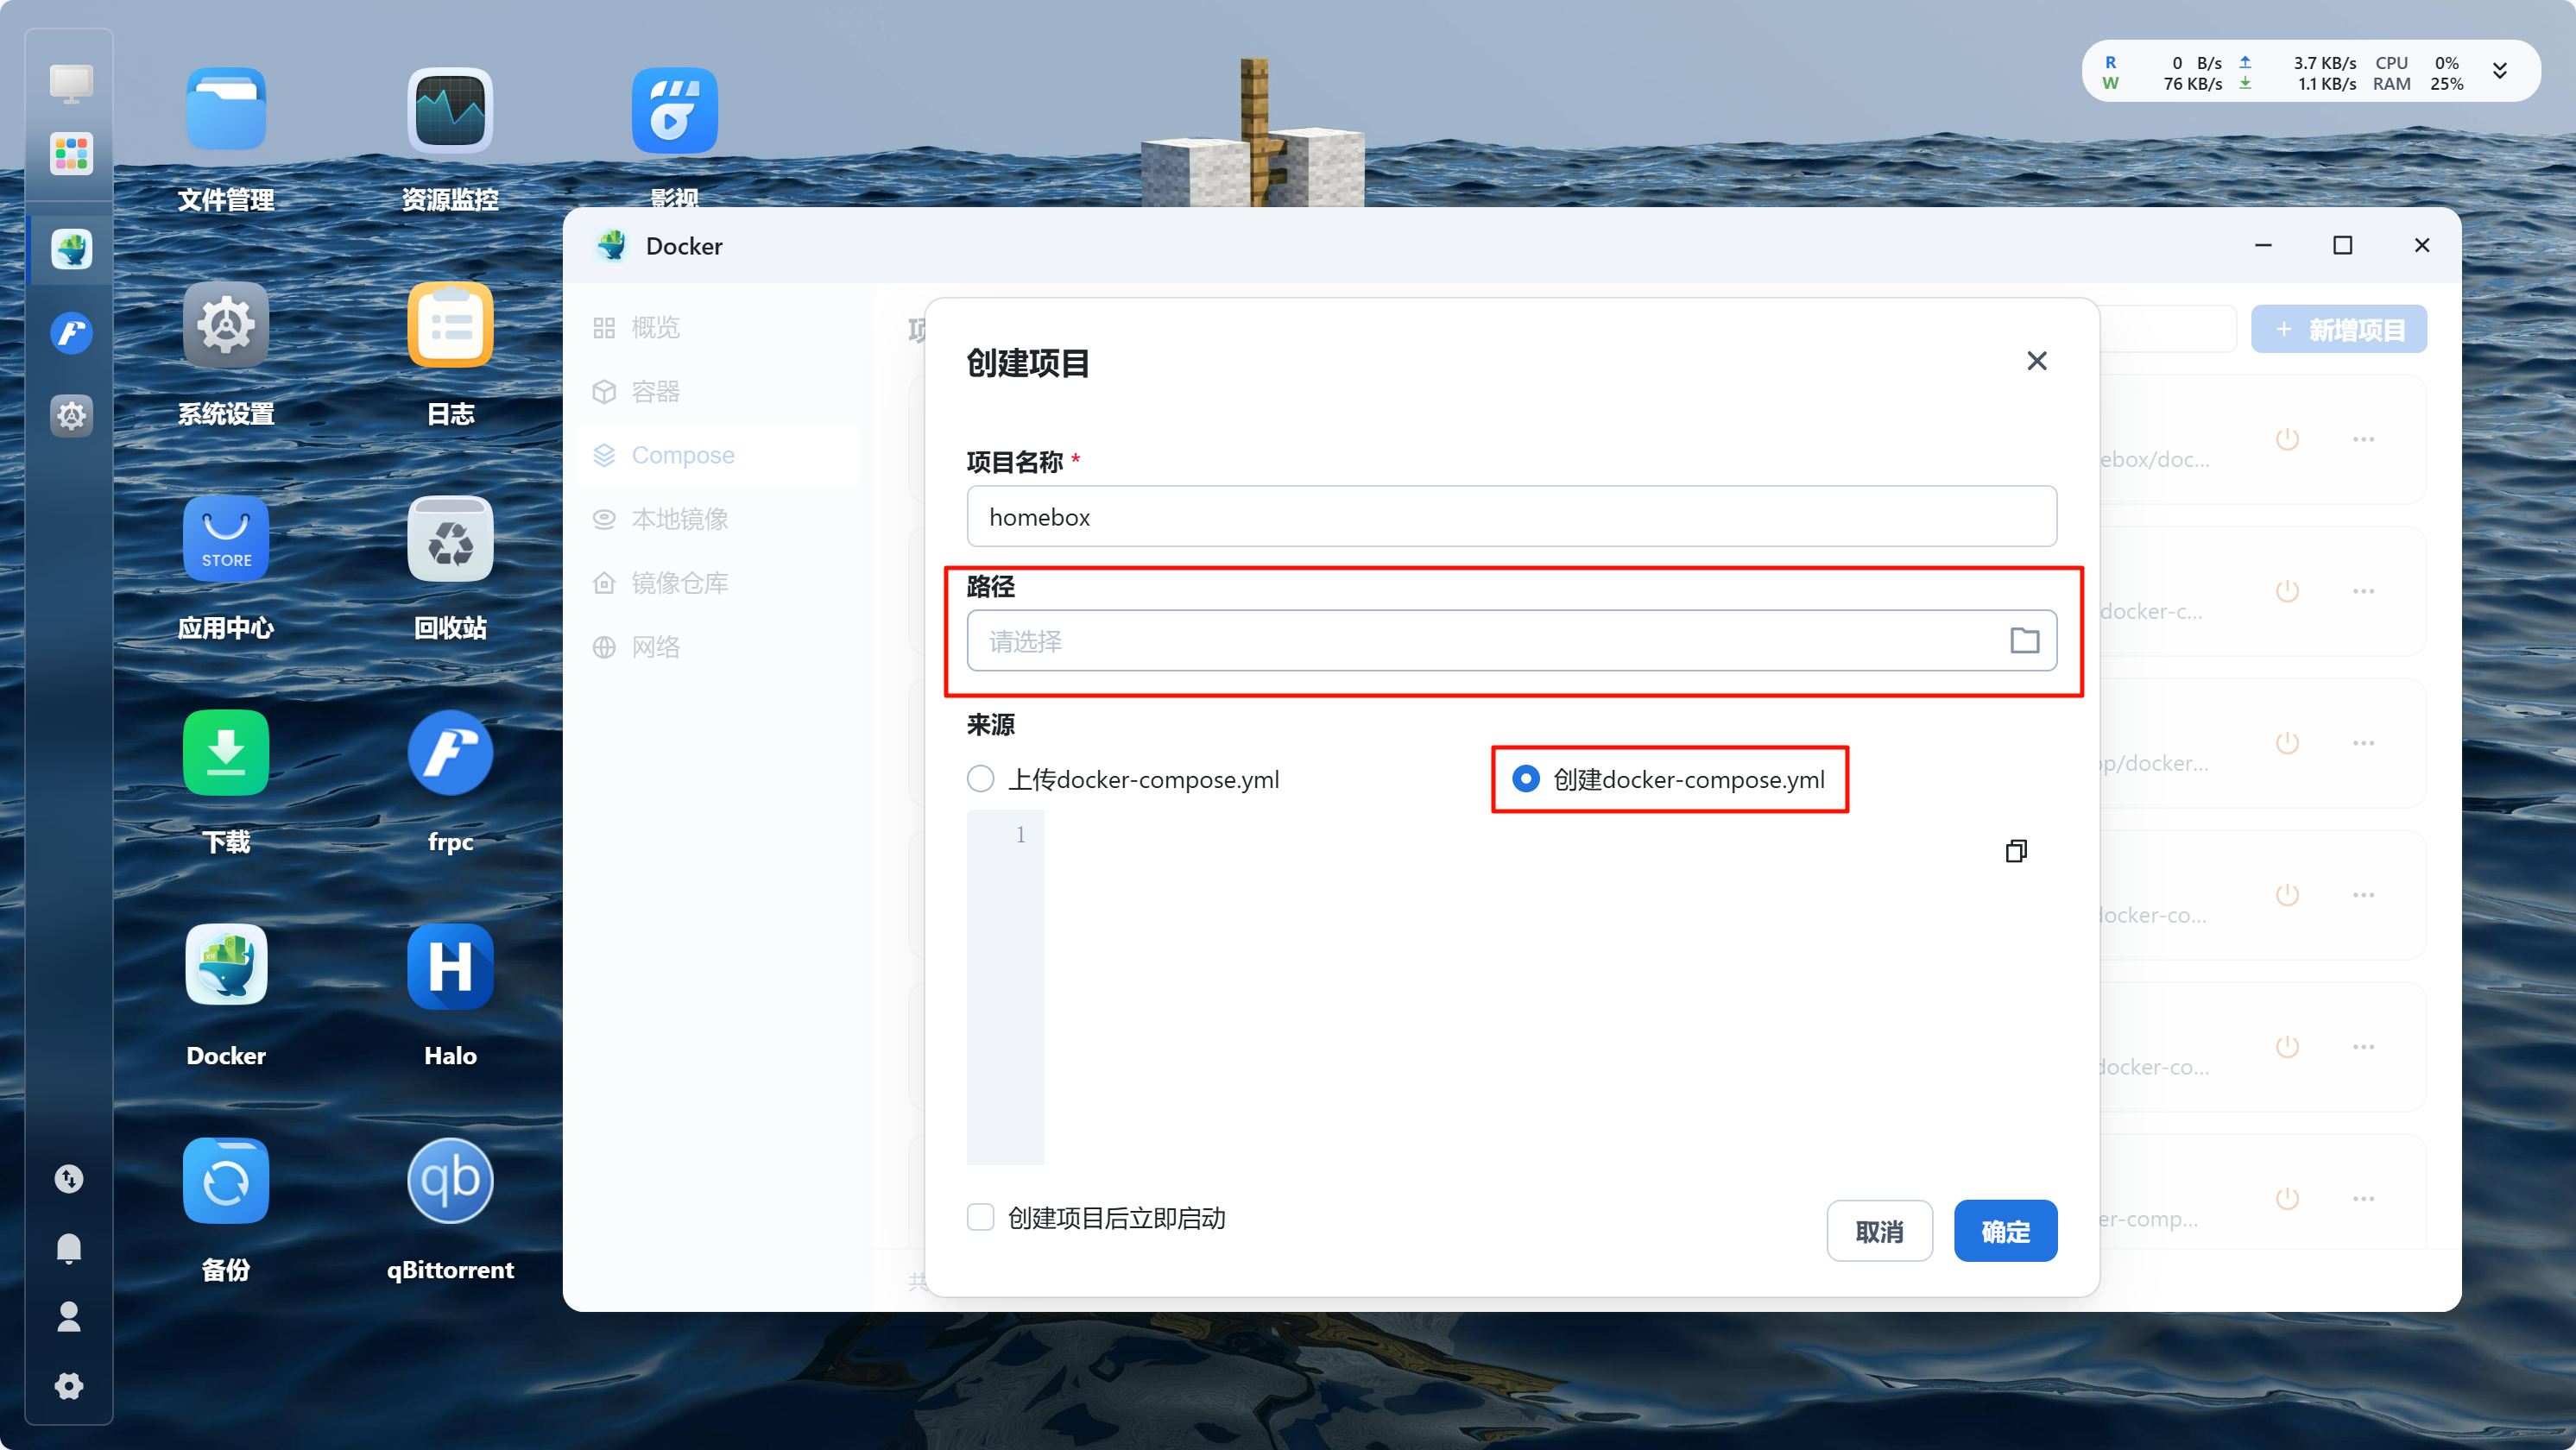The width and height of the screenshot is (2576, 1450).
Task: Click the show-desktop monitor icon in dock
Action: [x=71, y=84]
